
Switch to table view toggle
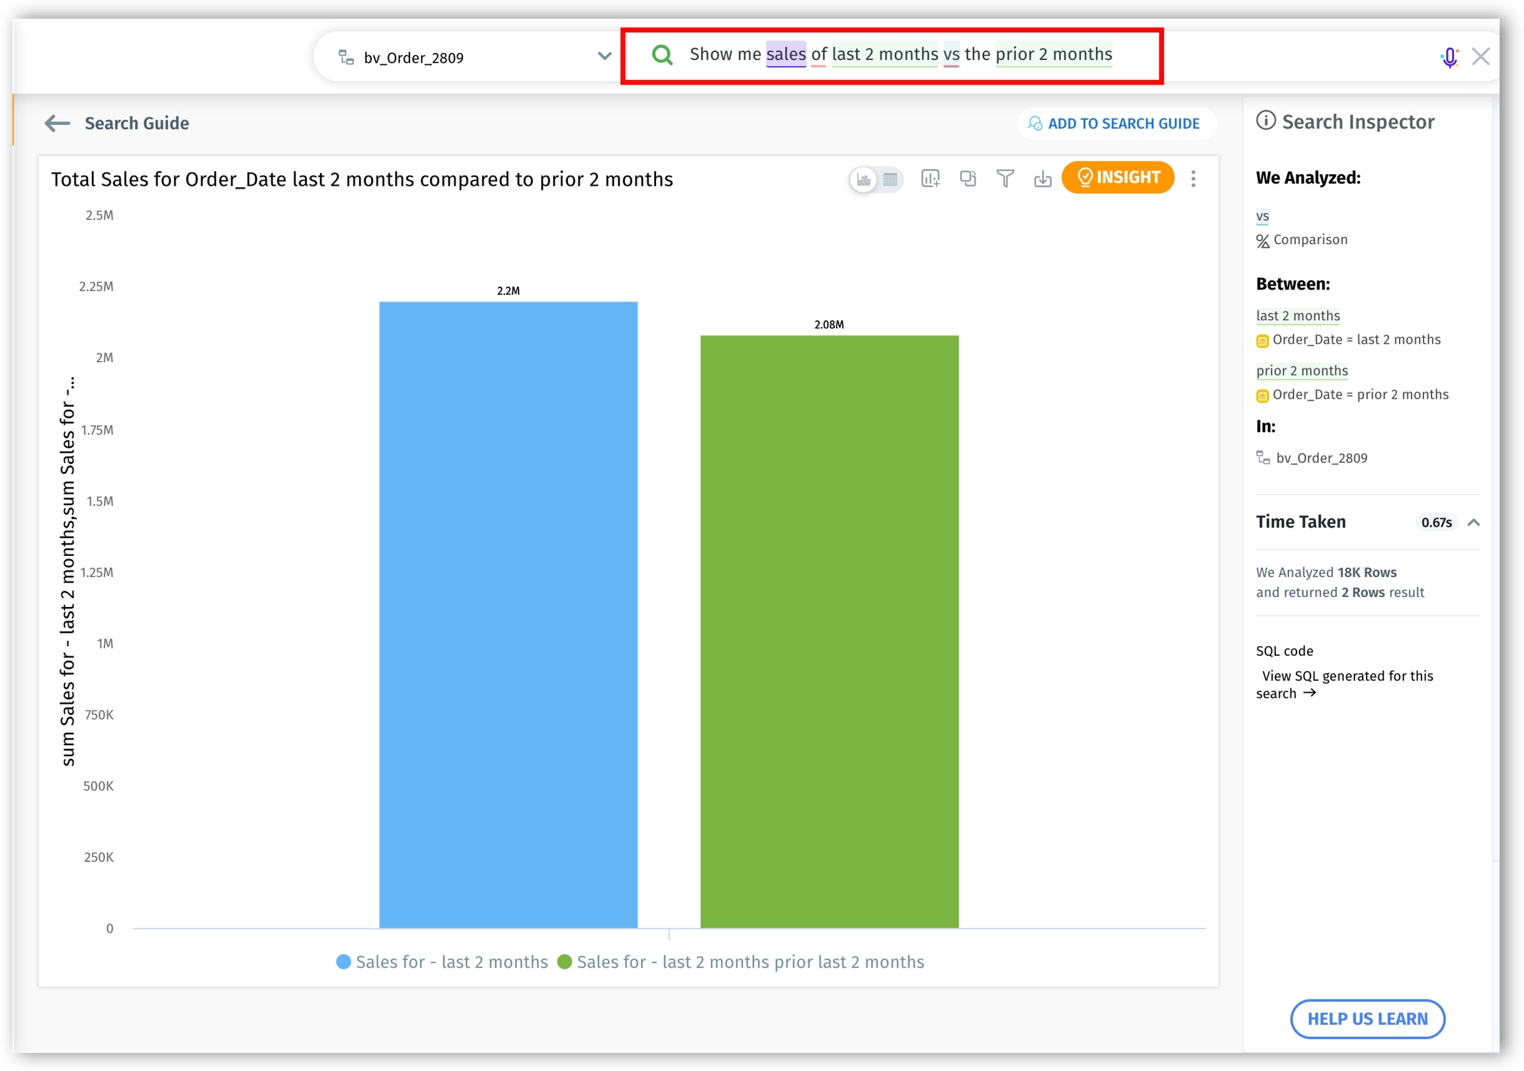tap(890, 179)
